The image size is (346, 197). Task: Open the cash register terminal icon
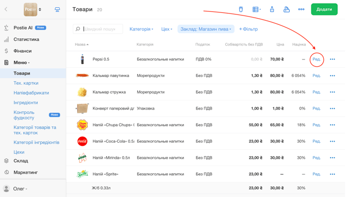57,9
